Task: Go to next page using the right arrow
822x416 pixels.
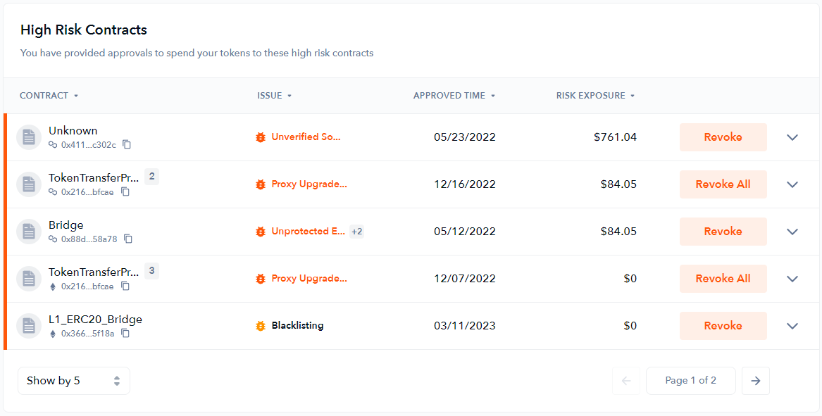Action: point(755,381)
